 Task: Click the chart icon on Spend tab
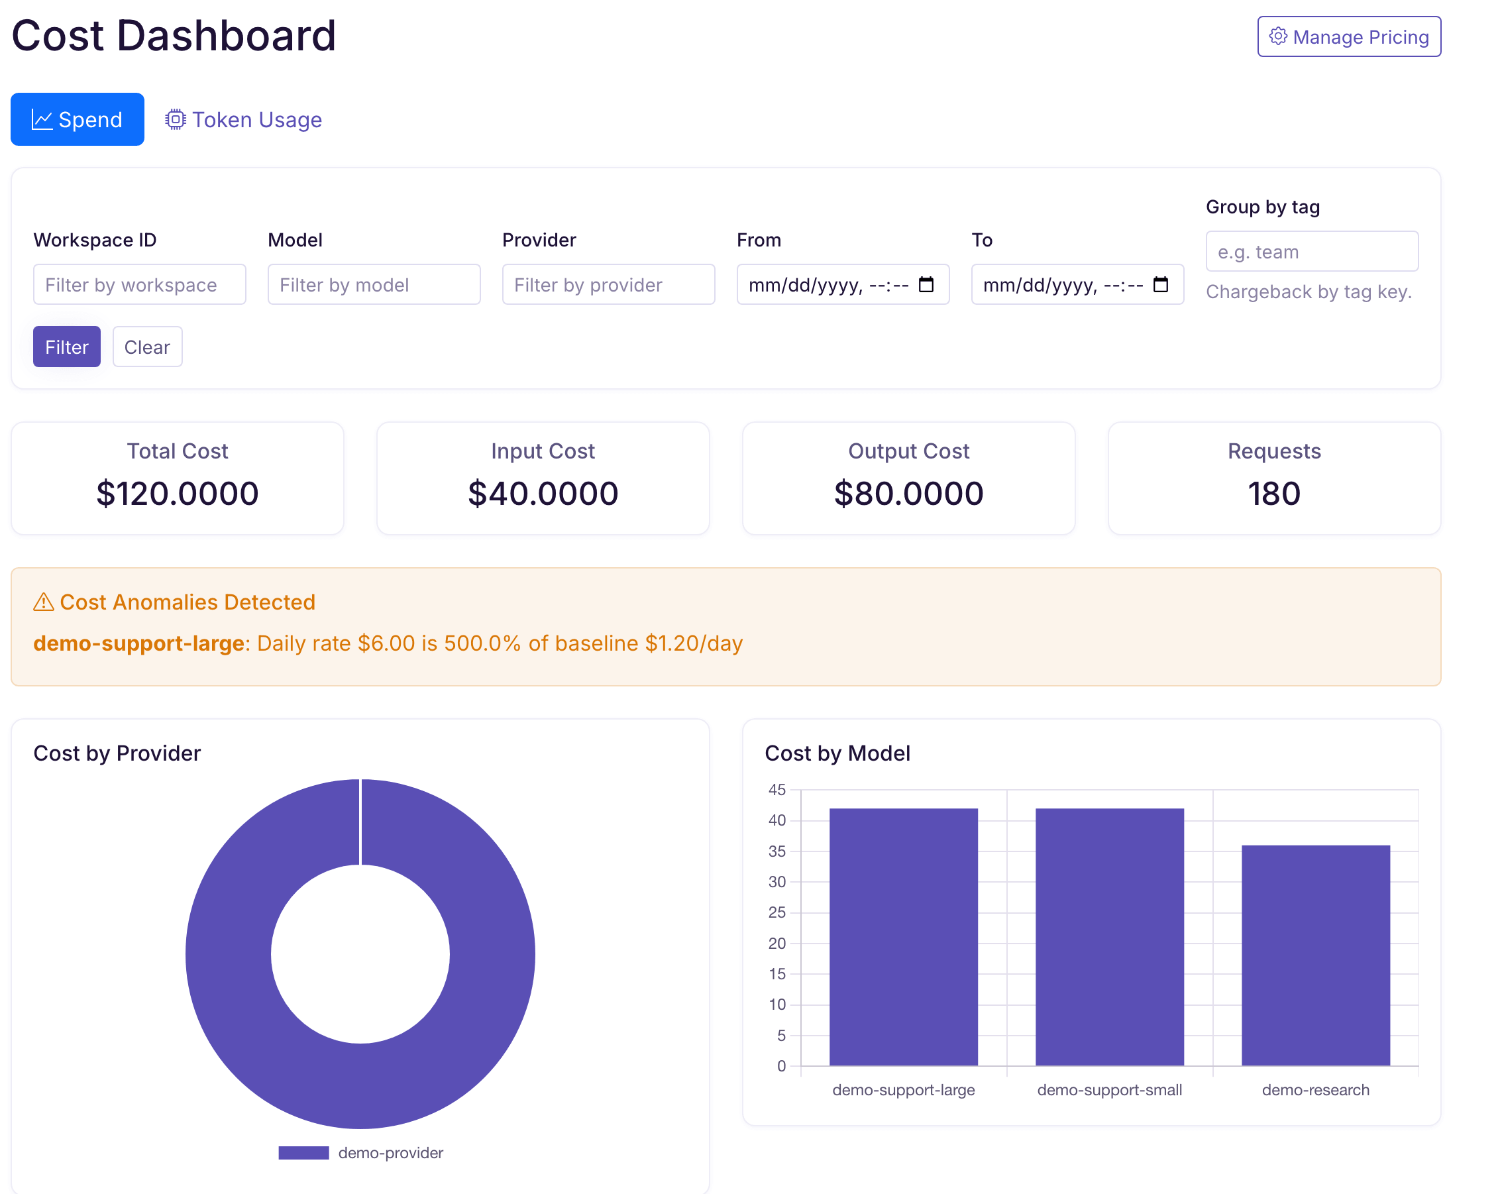[42, 120]
